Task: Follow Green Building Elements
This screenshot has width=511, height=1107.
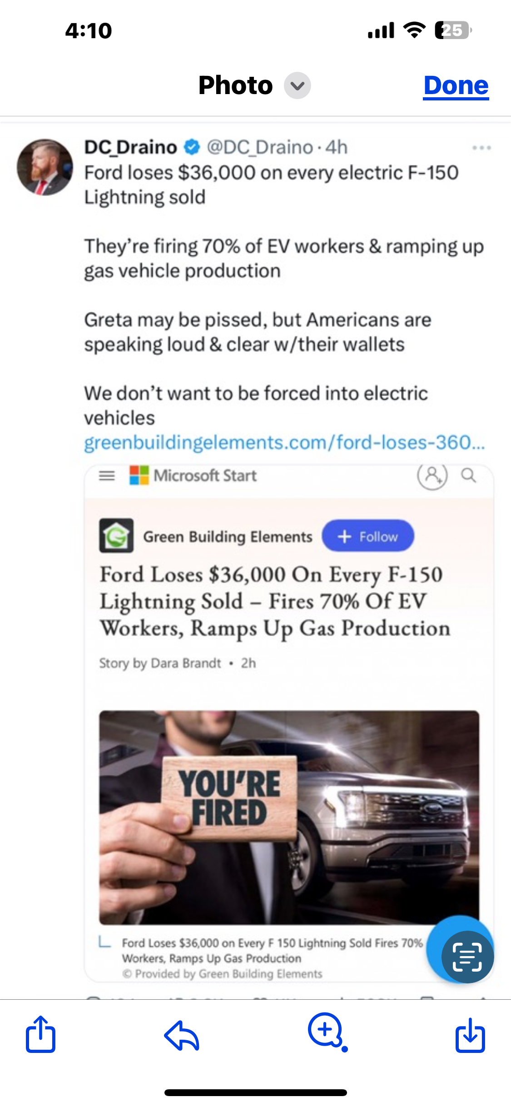Action: click(368, 536)
